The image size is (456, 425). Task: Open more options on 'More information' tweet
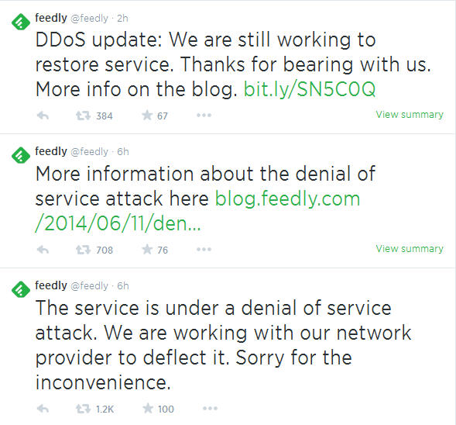pos(204,250)
